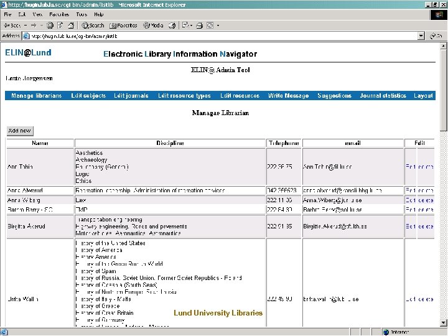Click the toolbar icon right of Print
The height and width of the screenshot is (336, 448).
pyautogui.click(x=210, y=26)
